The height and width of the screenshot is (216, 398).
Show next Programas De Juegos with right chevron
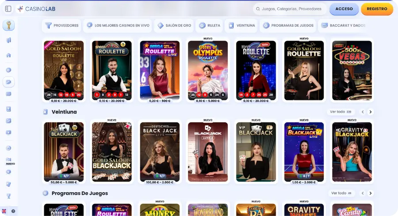[370, 193]
